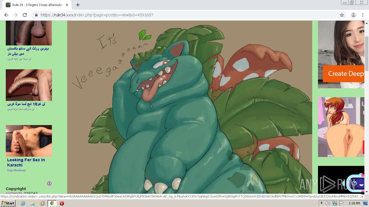Open the network status tray icon
The height and width of the screenshot is (207, 369).
(335, 203)
